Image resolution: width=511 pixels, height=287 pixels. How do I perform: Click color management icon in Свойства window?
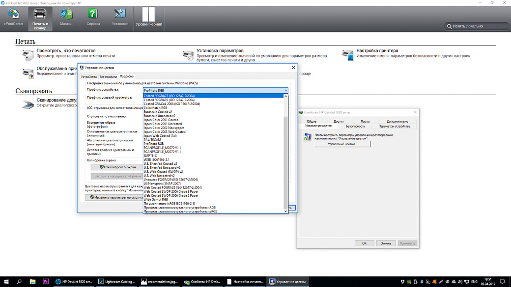[x=307, y=137]
